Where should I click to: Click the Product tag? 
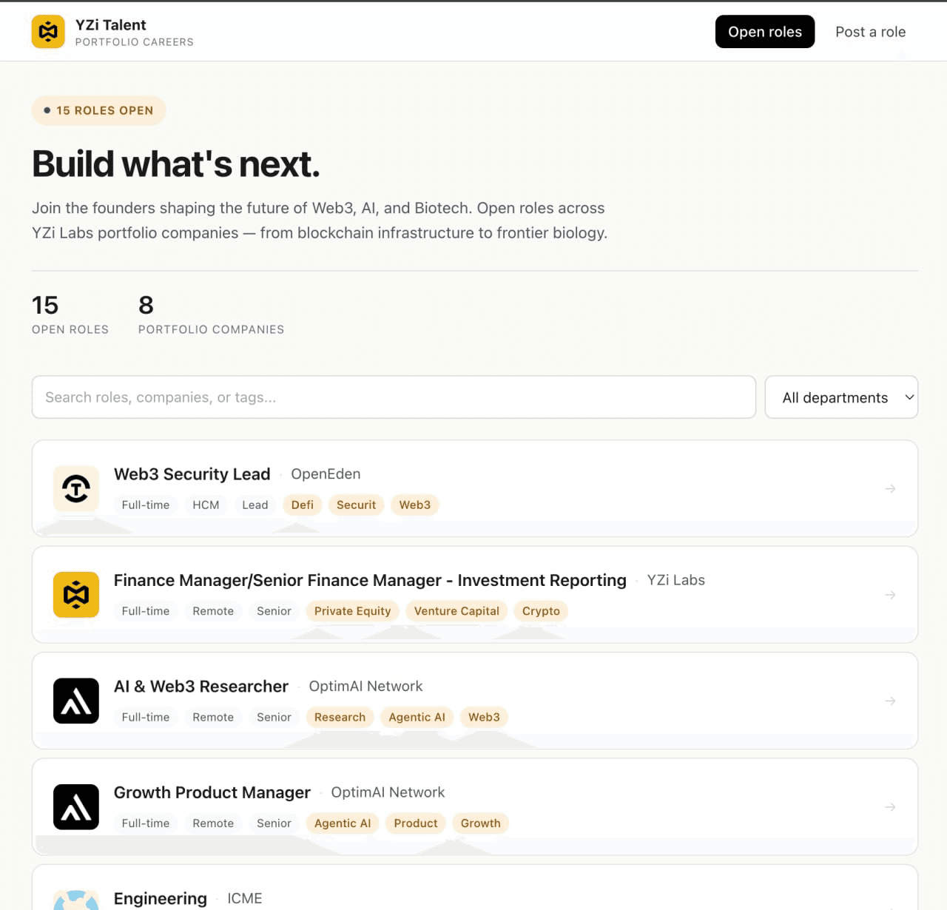(x=416, y=823)
